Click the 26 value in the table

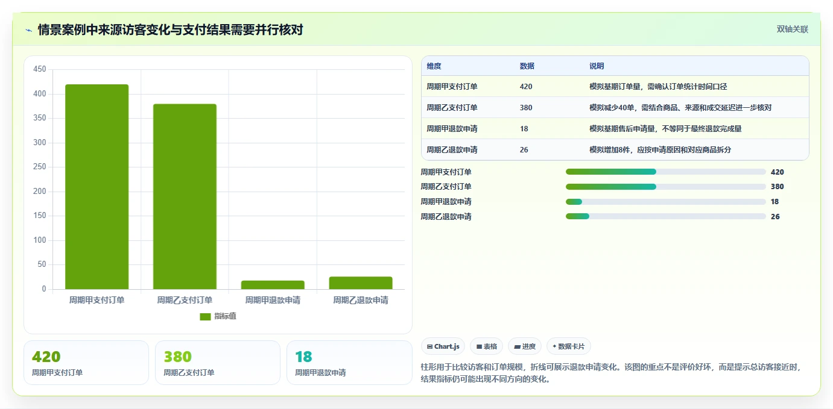pyautogui.click(x=524, y=149)
